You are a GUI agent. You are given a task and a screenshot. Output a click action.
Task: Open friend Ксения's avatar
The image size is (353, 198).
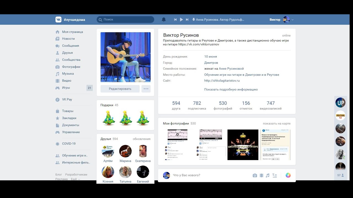(x=108, y=172)
